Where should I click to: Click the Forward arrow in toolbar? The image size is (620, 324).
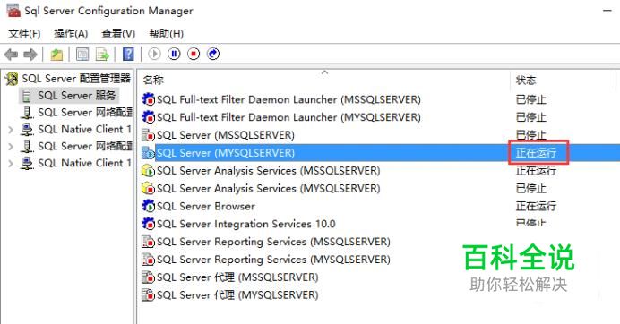point(30,54)
